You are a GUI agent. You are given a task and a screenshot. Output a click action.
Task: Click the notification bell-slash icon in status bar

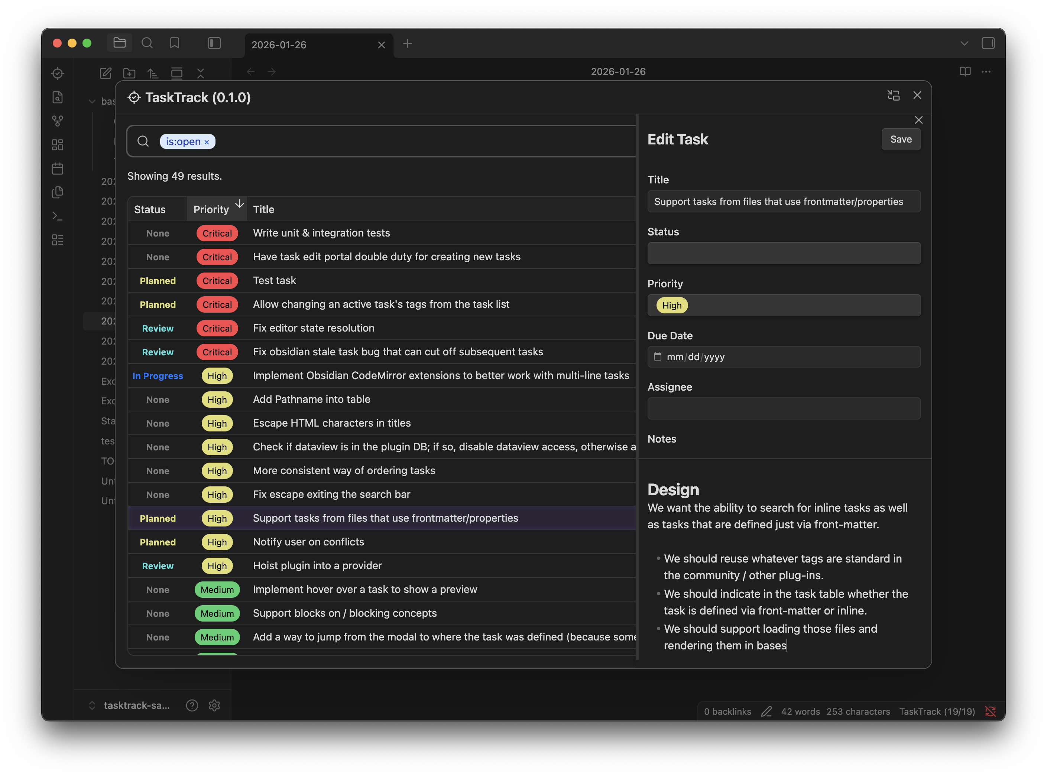pyautogui.click(x=990, y=711)
